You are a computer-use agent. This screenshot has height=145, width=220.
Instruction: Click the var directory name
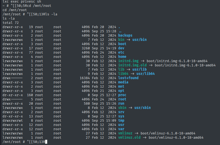(x=121, y=129)
